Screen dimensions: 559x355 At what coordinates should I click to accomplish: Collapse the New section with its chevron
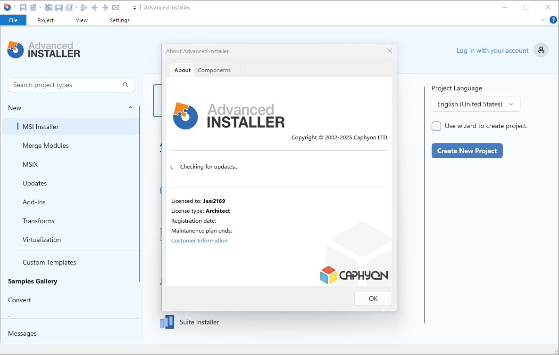pos(131,107)
